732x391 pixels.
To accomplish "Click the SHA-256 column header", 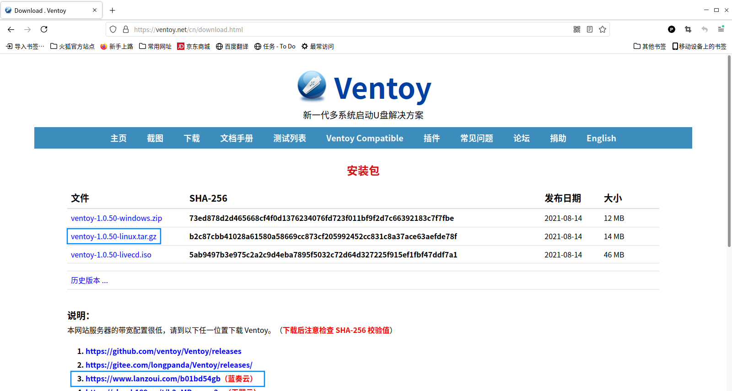I will [208, 198].
